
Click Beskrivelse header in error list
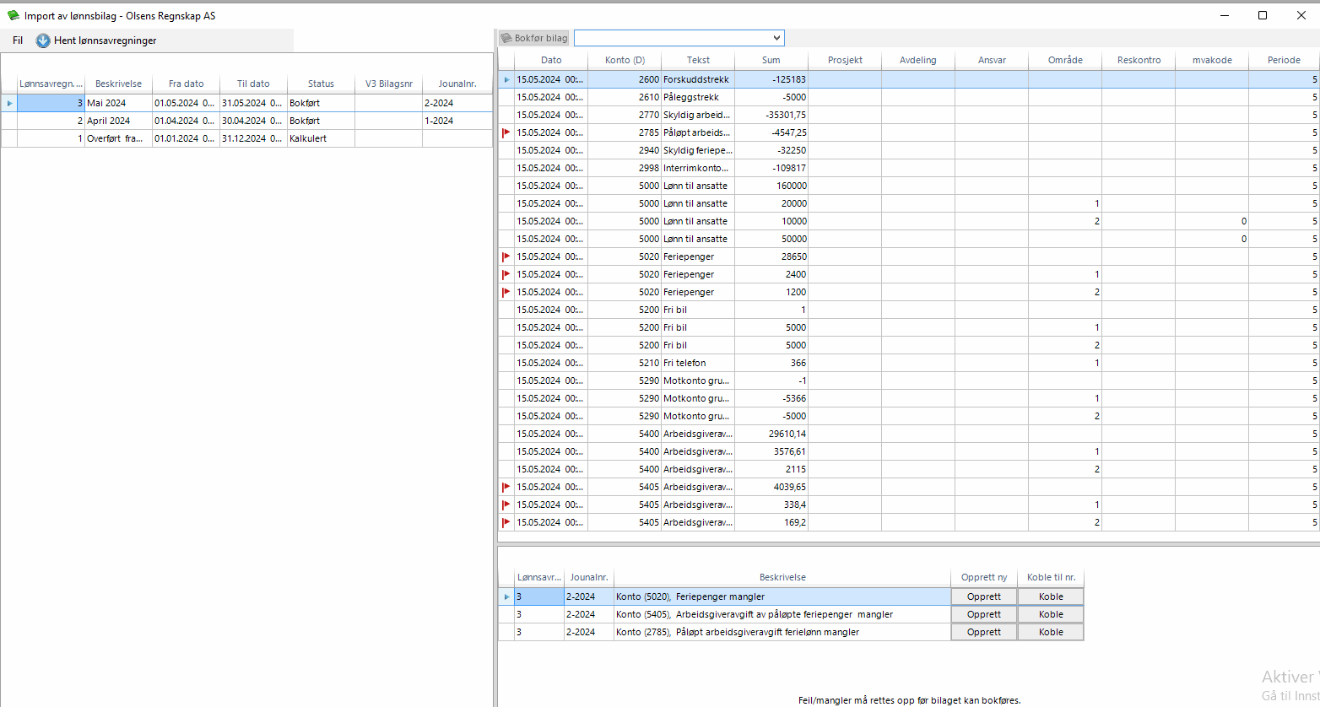(782, 578)
